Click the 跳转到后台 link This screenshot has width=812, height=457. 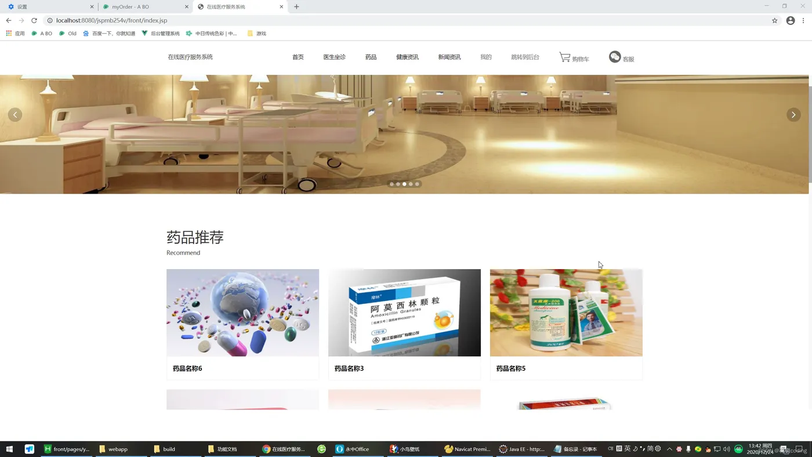(x=525, y=57)
